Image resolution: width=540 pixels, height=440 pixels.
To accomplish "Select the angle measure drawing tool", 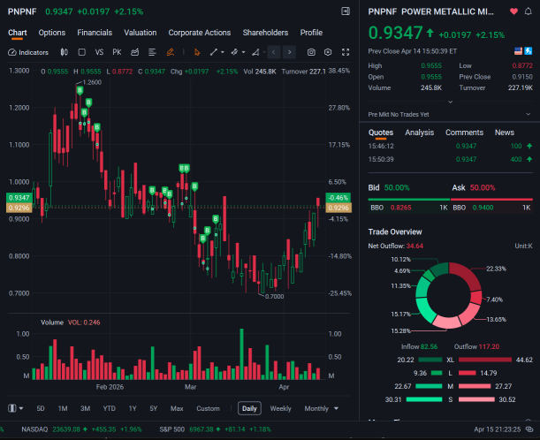I will tap(255, 52).
